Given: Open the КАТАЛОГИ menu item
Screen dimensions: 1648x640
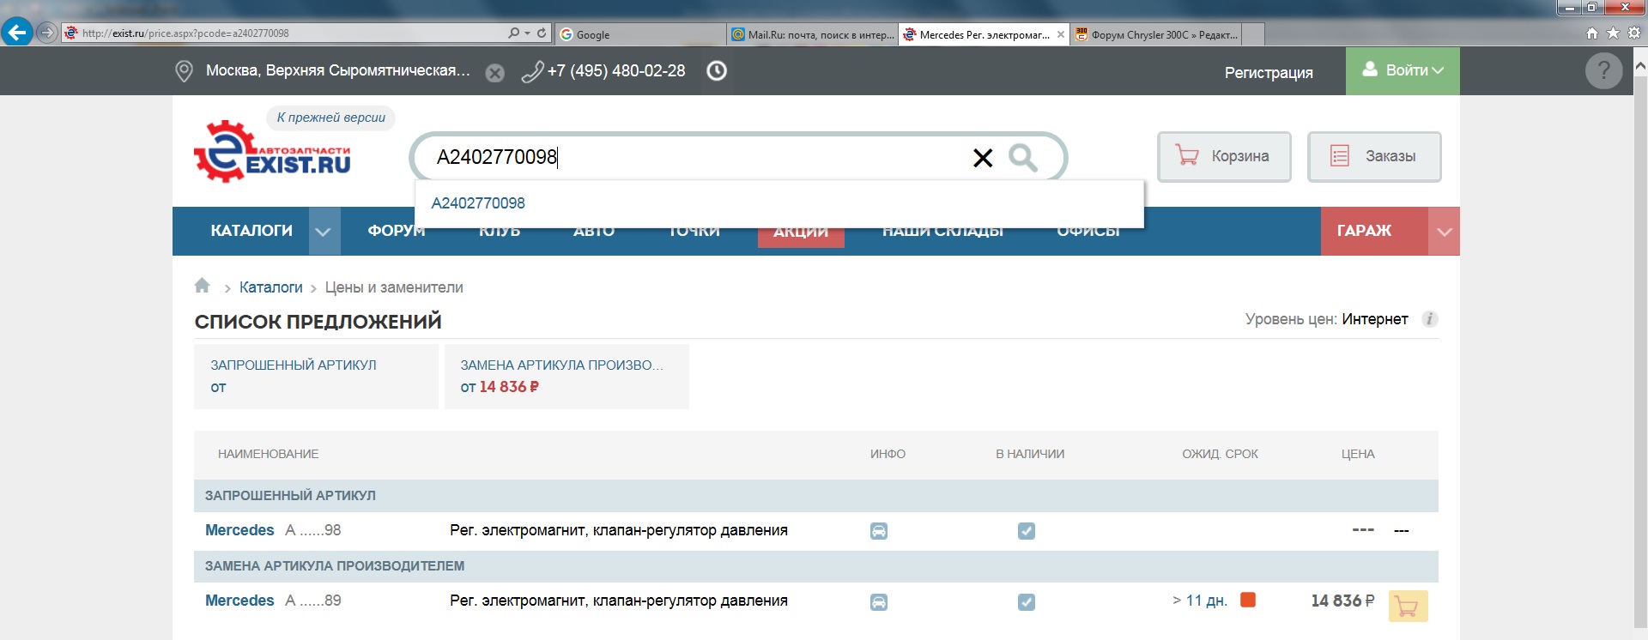Looking at the screenshot, I should point(251,231).
